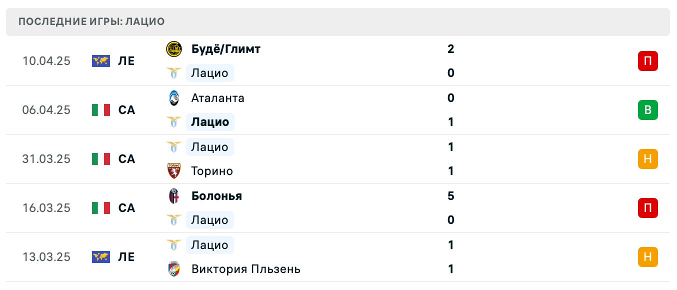
Task: Open the Будё/Глимт team name link
Action: (225, 48)
